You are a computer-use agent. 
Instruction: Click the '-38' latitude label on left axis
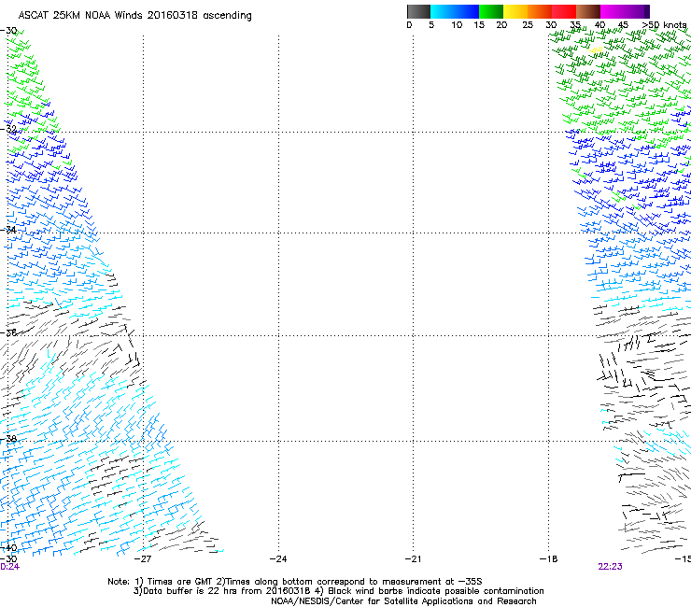(x=8, y=439)
